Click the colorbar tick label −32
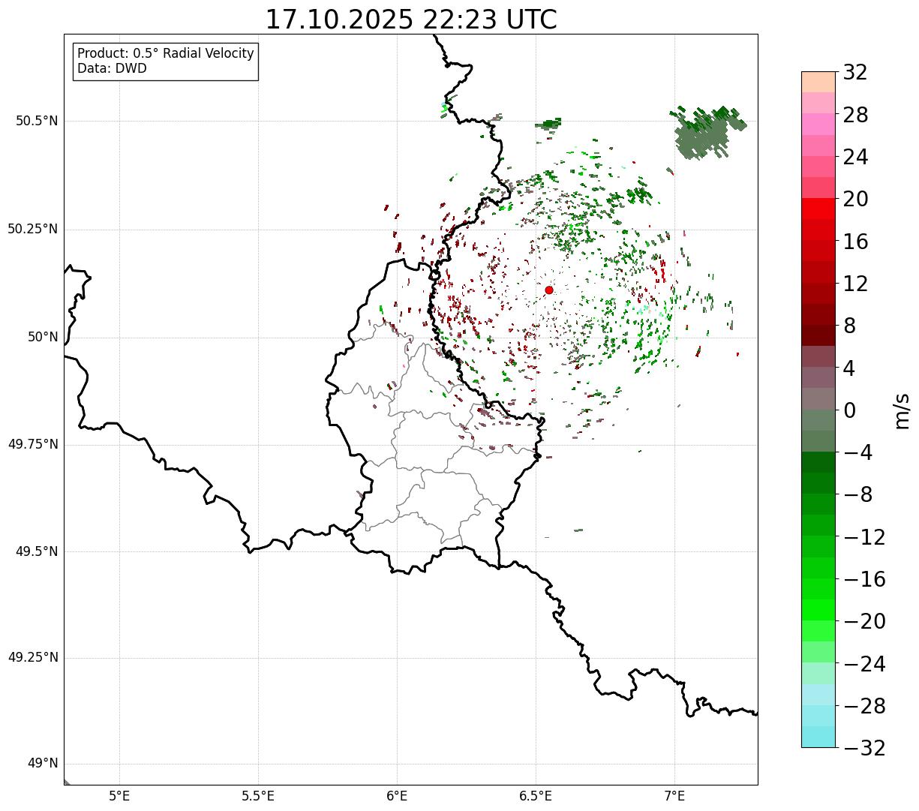 pyautogui.click(x=864, y=748)
